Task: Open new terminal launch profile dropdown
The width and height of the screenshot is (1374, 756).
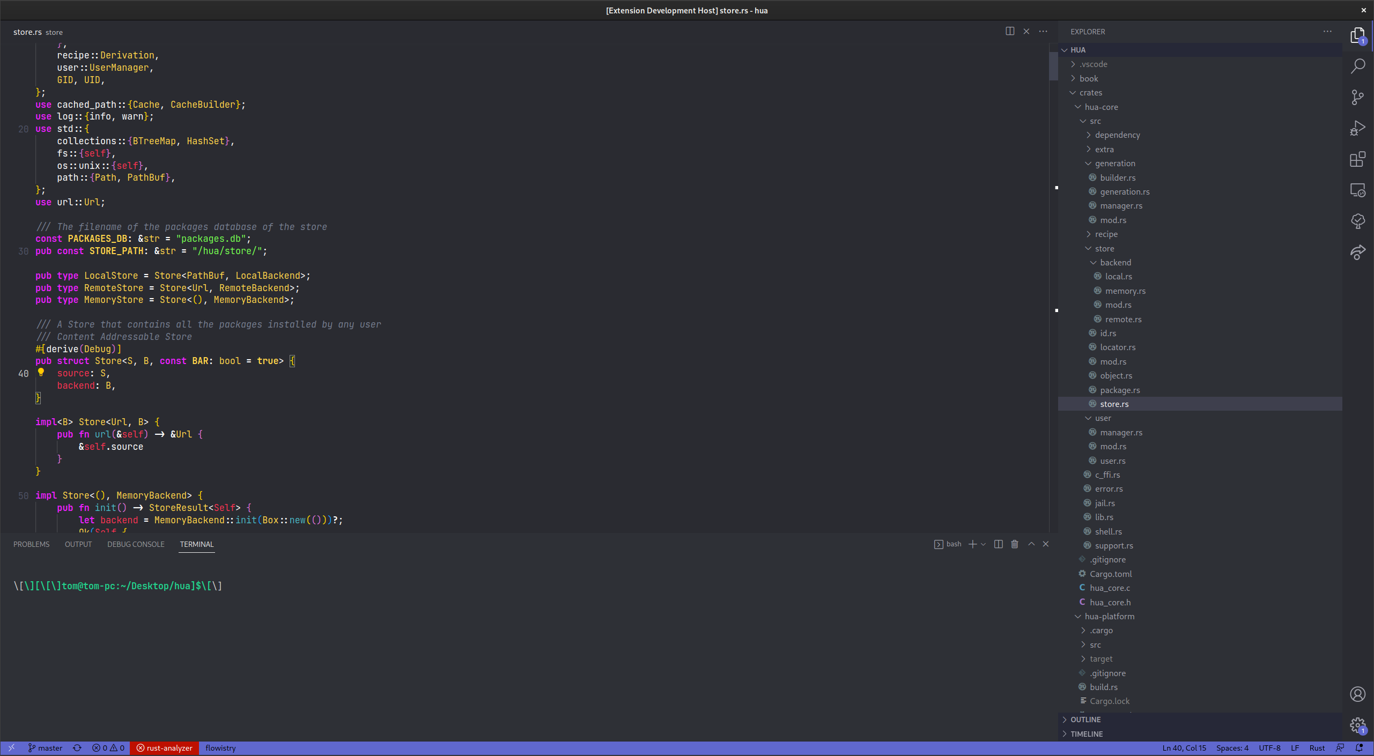Action: click(984, 544)
